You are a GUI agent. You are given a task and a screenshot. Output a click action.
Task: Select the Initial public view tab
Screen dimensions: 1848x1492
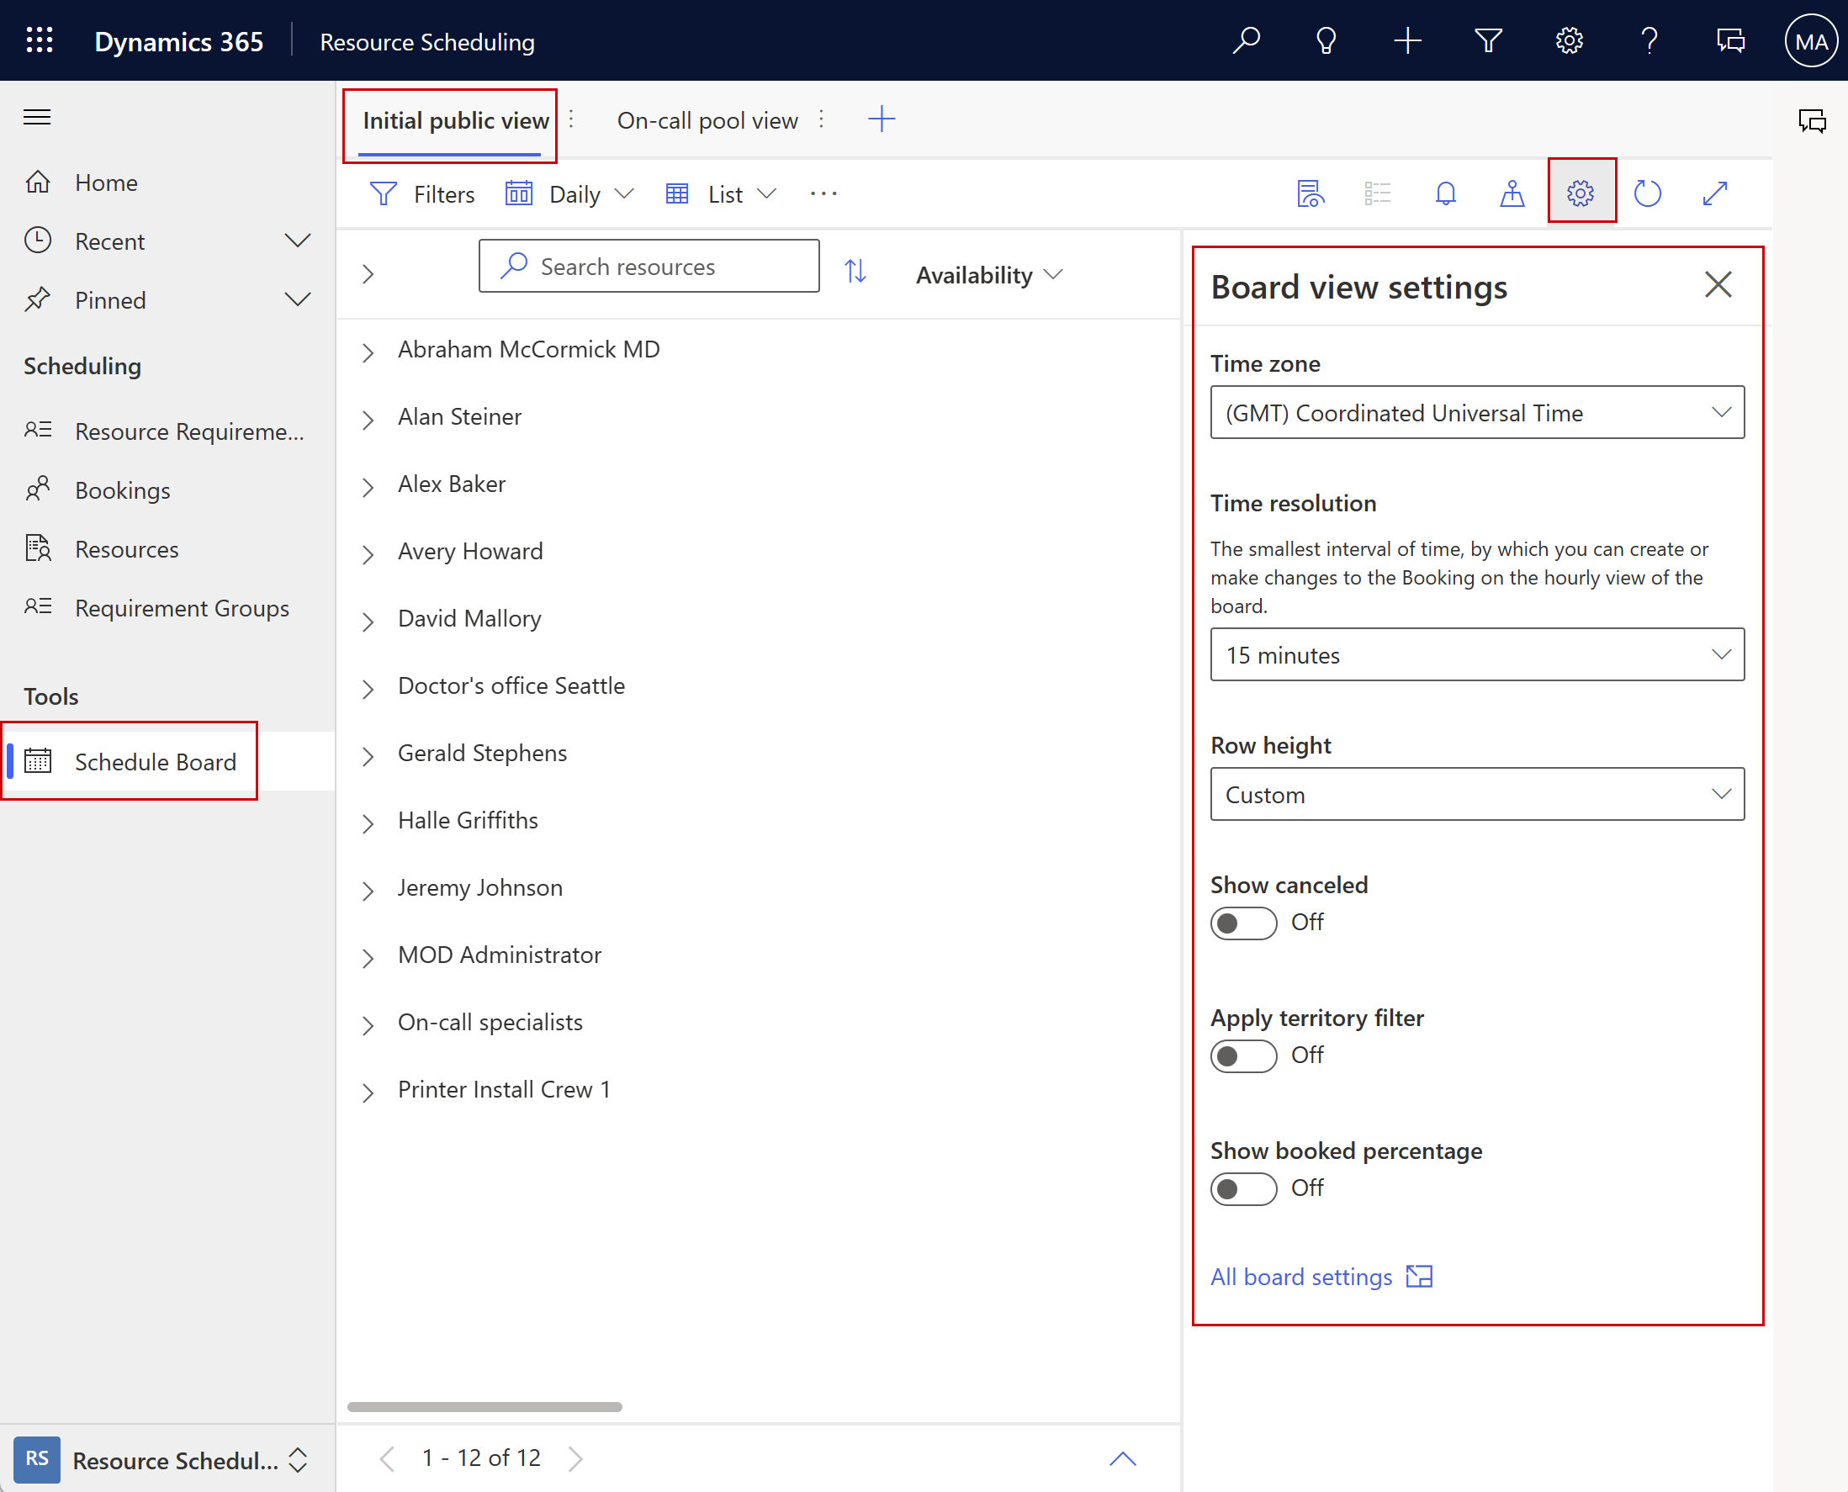point(452,119)
